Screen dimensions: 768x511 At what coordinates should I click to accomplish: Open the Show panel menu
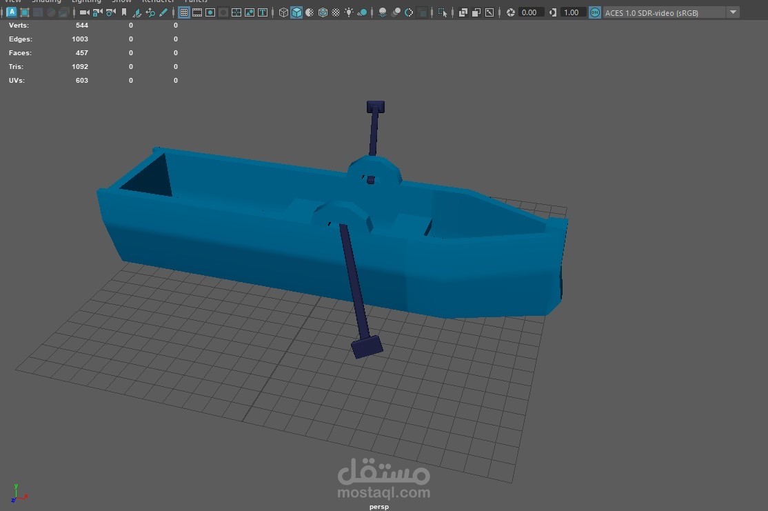(x=121, y=1)
